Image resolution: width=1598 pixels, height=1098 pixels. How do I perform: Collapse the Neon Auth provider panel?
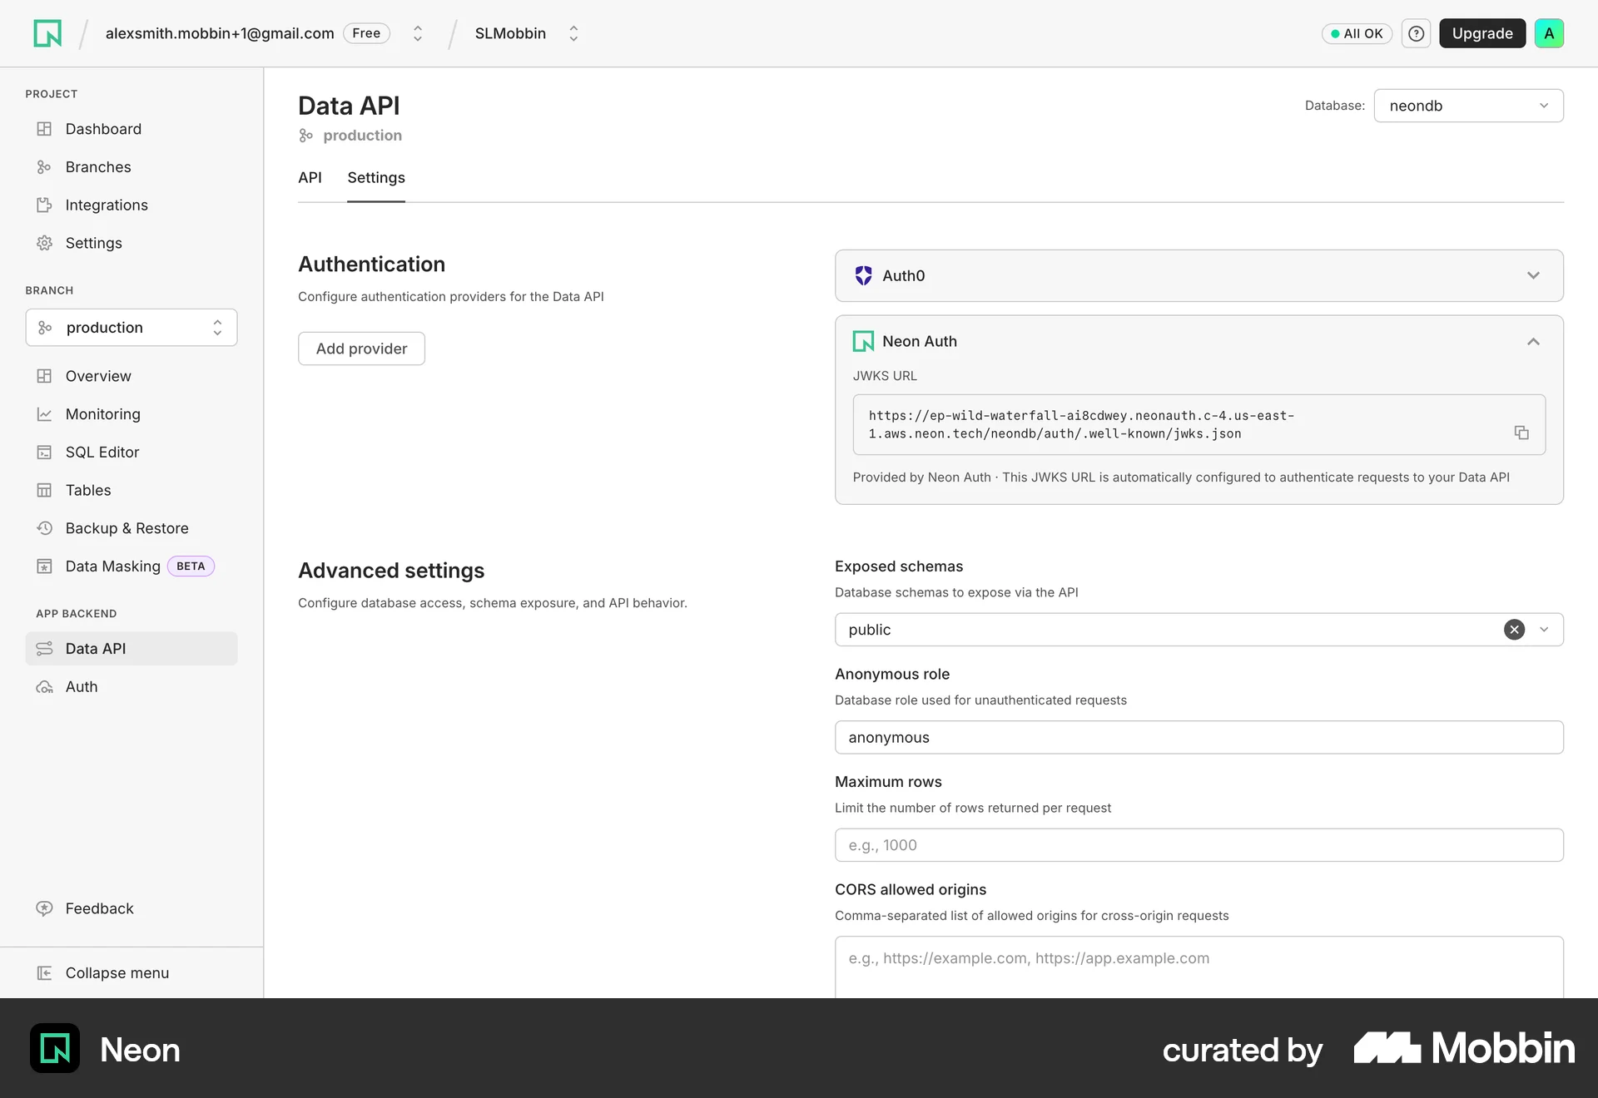(1533, 341)
